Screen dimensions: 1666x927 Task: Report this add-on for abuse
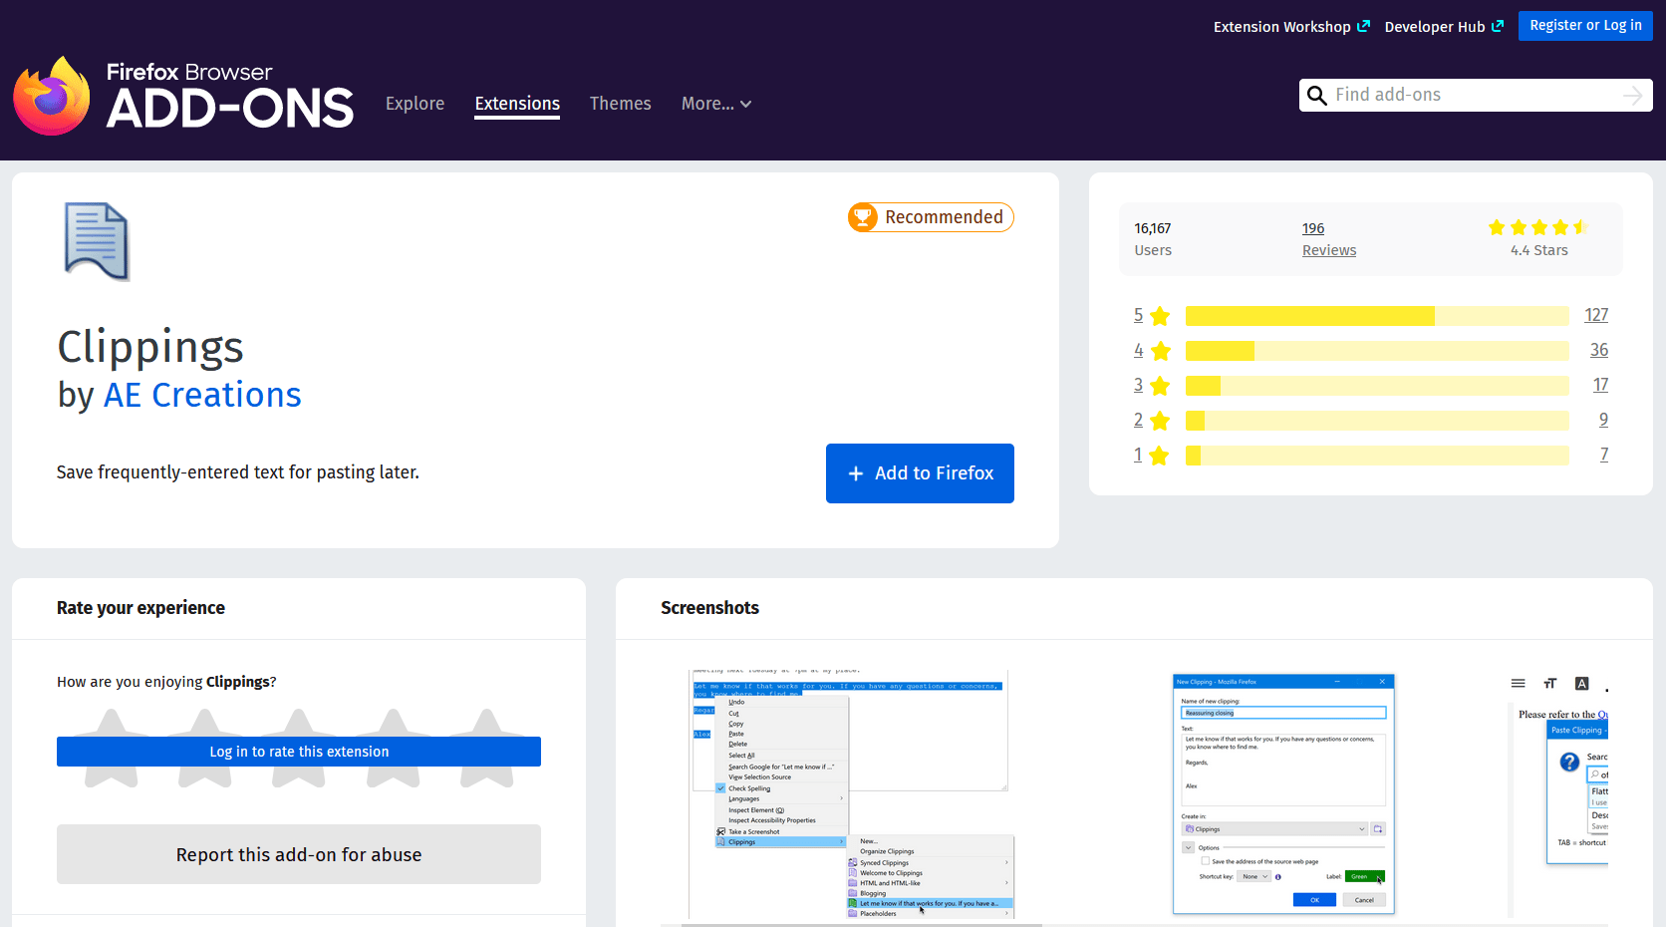[299, 854]
